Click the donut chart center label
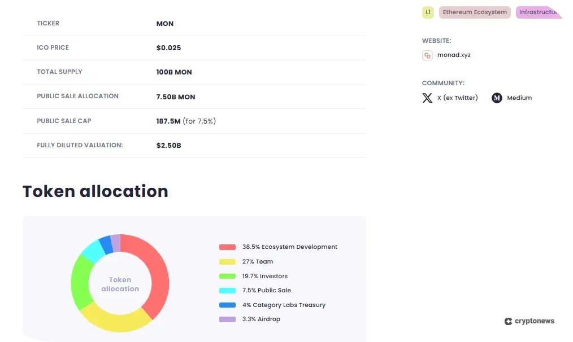 [x=120, y=283]
